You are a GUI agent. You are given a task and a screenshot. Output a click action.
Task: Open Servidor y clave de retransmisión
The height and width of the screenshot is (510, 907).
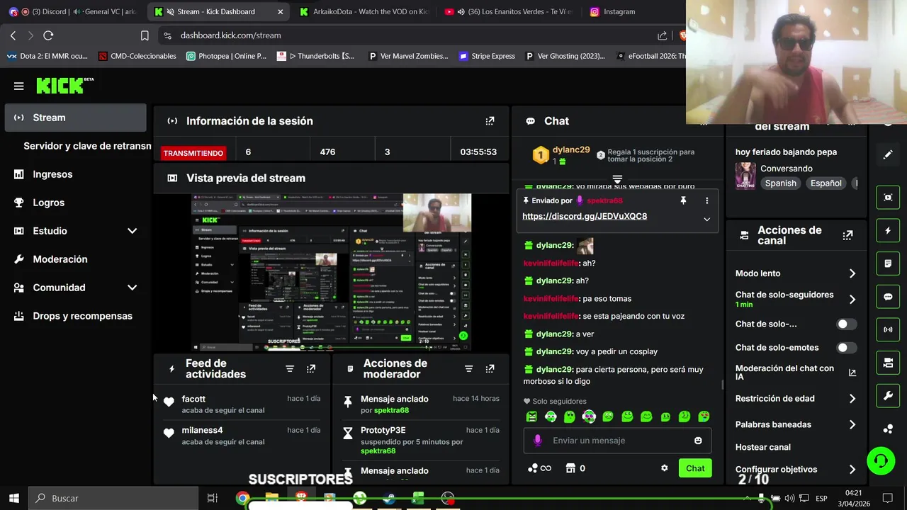87,146
